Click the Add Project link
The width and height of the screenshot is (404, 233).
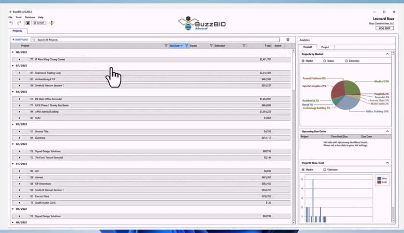pos(20,39)
